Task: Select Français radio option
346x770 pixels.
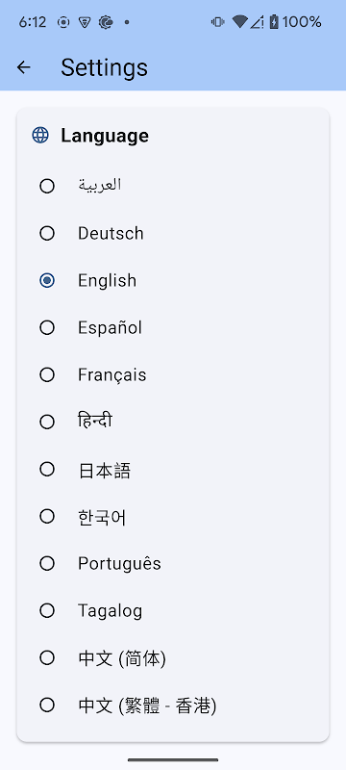Action: (47, 375)
